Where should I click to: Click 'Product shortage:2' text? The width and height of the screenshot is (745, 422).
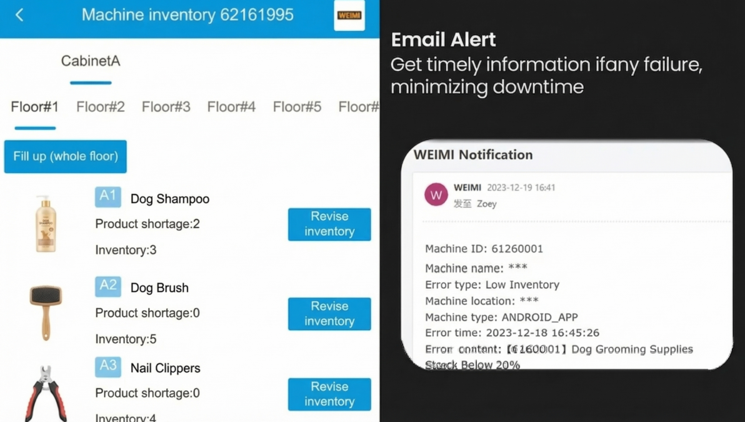[147, 224]
